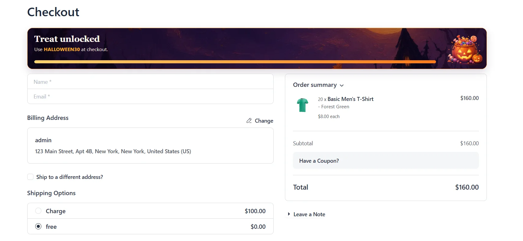Click the Change billing address link
523x241 pixels.
[x=264, y=121]
